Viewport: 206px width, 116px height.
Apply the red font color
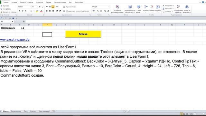pyautogui.click(x=41, y=11)
